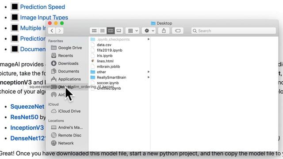Switch Finder to list view
This screenshot has height=159, width=283.
pyautogui.click(x=102, y=30)
